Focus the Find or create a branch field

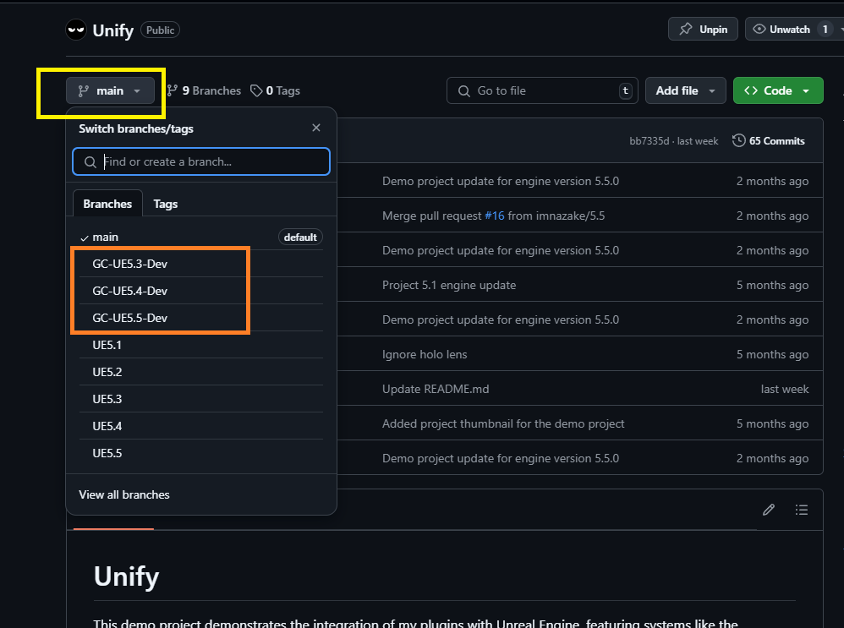coord(201,161)
